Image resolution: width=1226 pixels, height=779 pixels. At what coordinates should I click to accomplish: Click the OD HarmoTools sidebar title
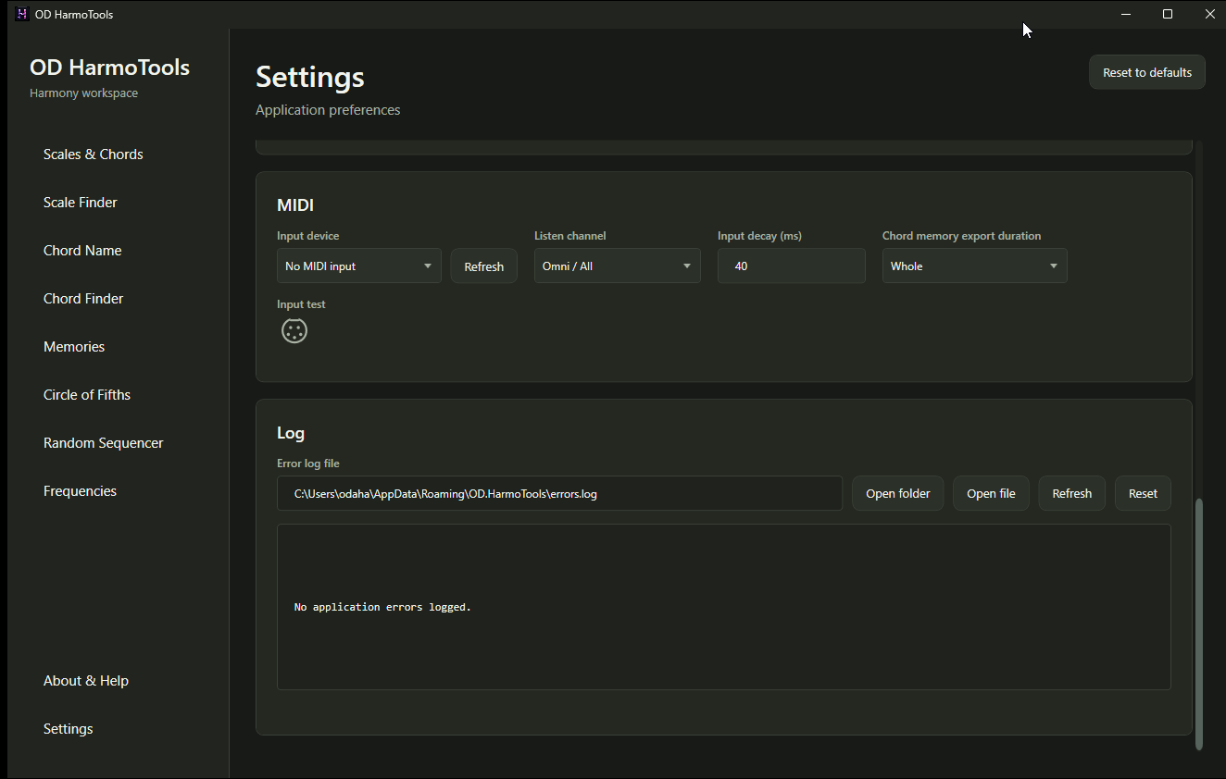click(110, 68)
